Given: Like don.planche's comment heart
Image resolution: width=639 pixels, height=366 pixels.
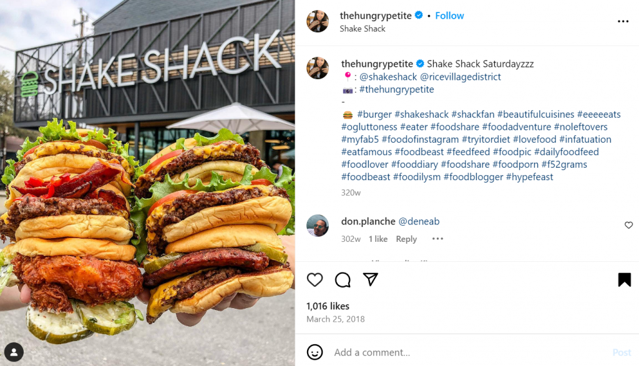Looking at the screenshot, I should pyautogui.click(x=629, y=225).
